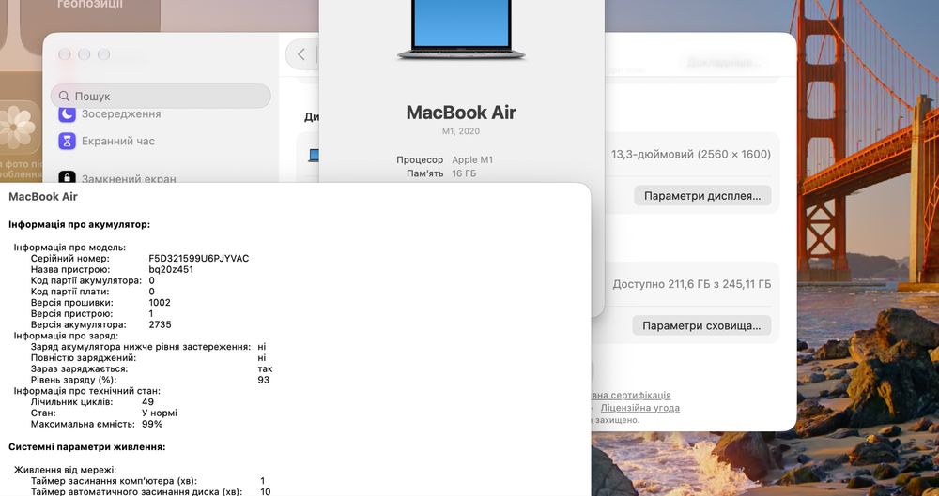Click the Системні параметри живлення: heading

pyautogui.click(x=86, y=447)
